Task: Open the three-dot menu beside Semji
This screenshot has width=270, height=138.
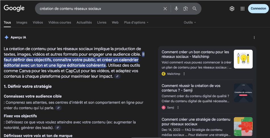Action: [178, 108]
